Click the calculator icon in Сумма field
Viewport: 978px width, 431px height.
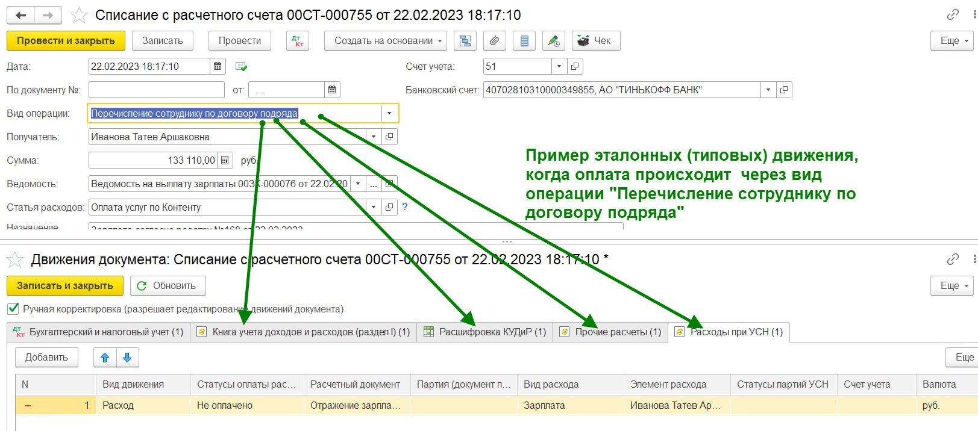[225, 160]
